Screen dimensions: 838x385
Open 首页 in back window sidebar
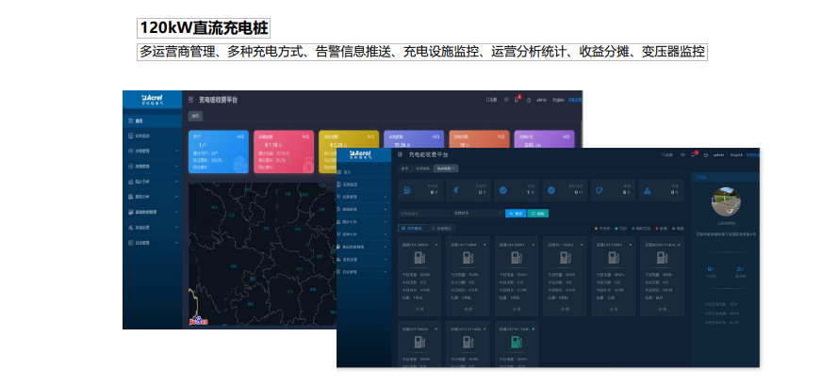[x=152, y=121]
